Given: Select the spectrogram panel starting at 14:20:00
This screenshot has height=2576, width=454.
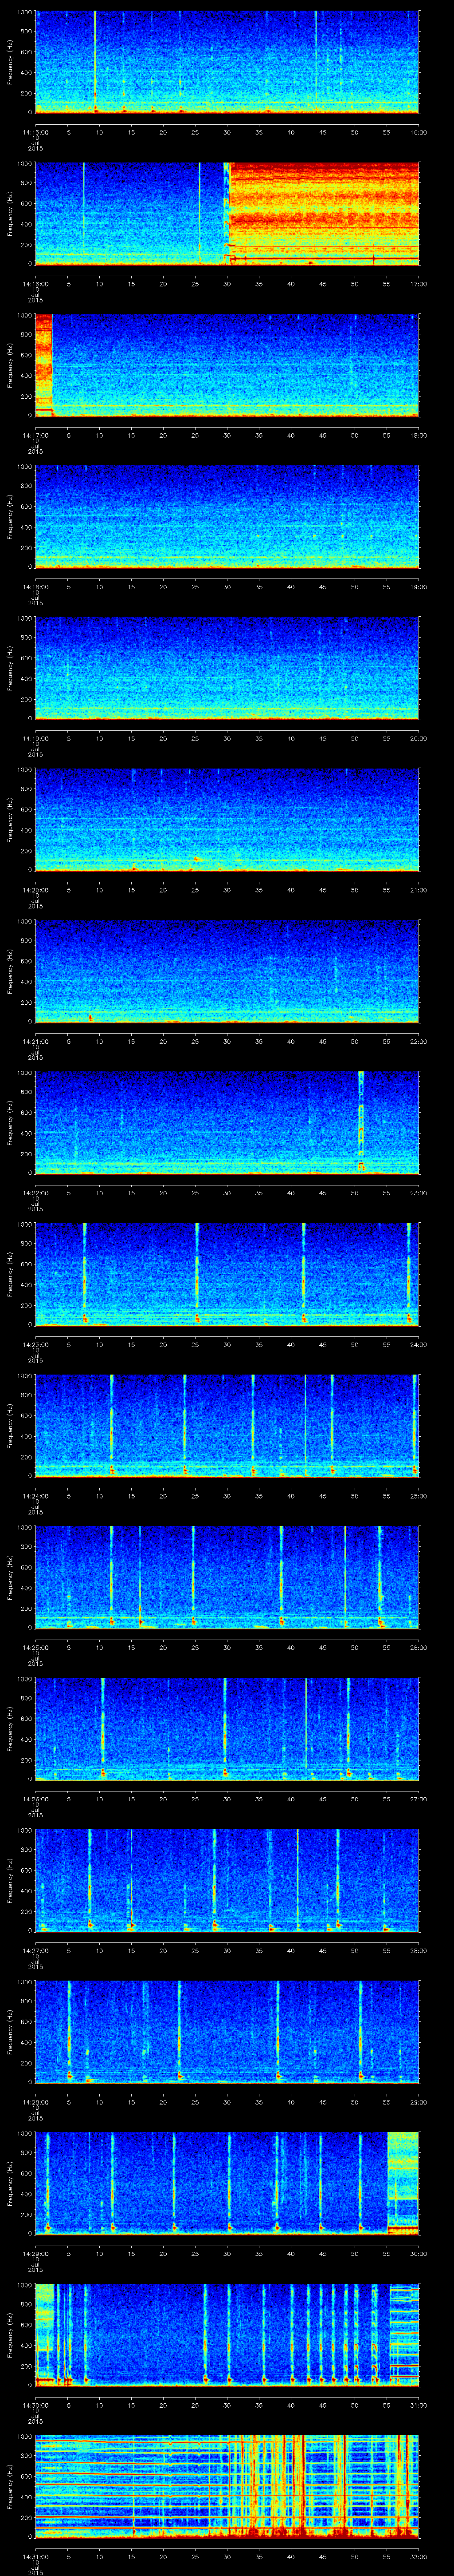Looking at the screenshot, I should 227,819.
